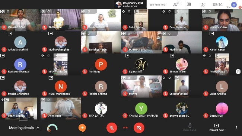Click Meeting details text
The height and width of the screenshot is (136, 242).
[22, 128]
